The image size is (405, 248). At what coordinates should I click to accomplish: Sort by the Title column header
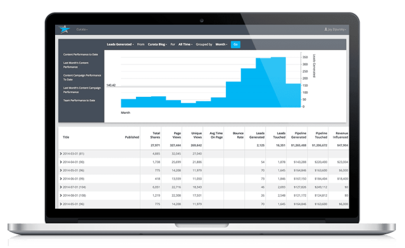tap(66, 137)
